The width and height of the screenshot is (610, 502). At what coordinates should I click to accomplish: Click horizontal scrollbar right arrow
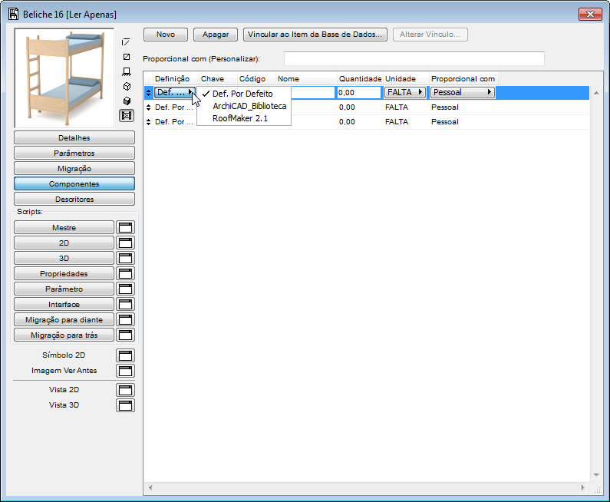(583, 487)
